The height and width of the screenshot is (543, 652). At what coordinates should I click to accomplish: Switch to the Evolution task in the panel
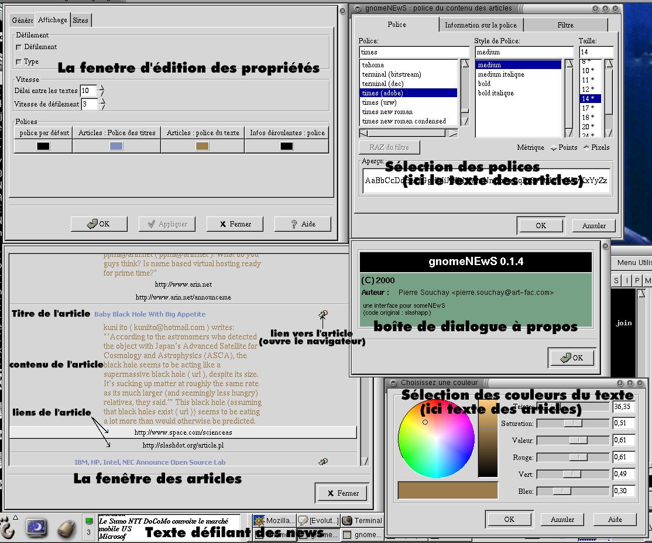coord(318,521)
